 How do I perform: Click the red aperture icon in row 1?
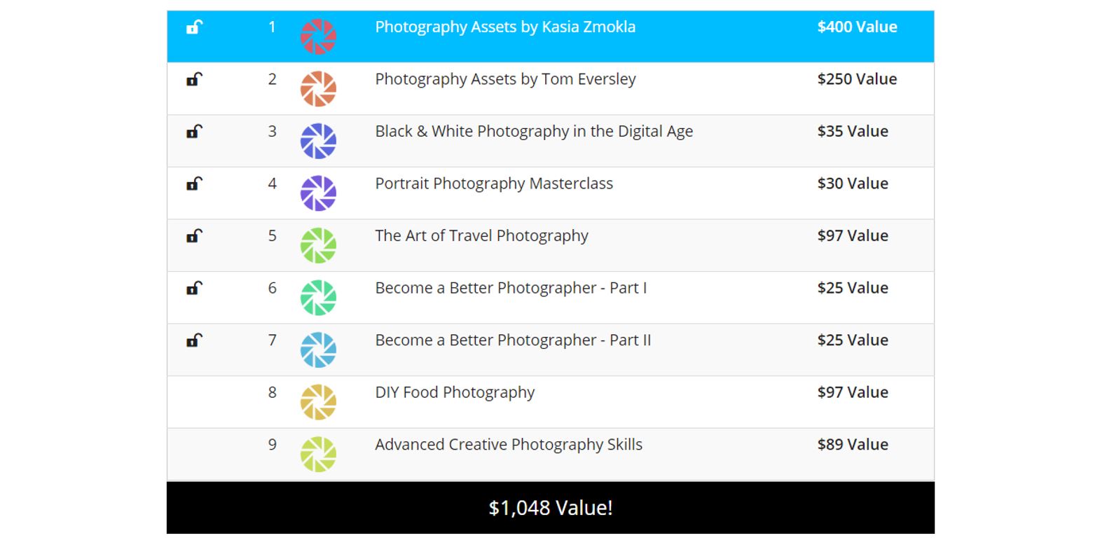coord(318,36)
